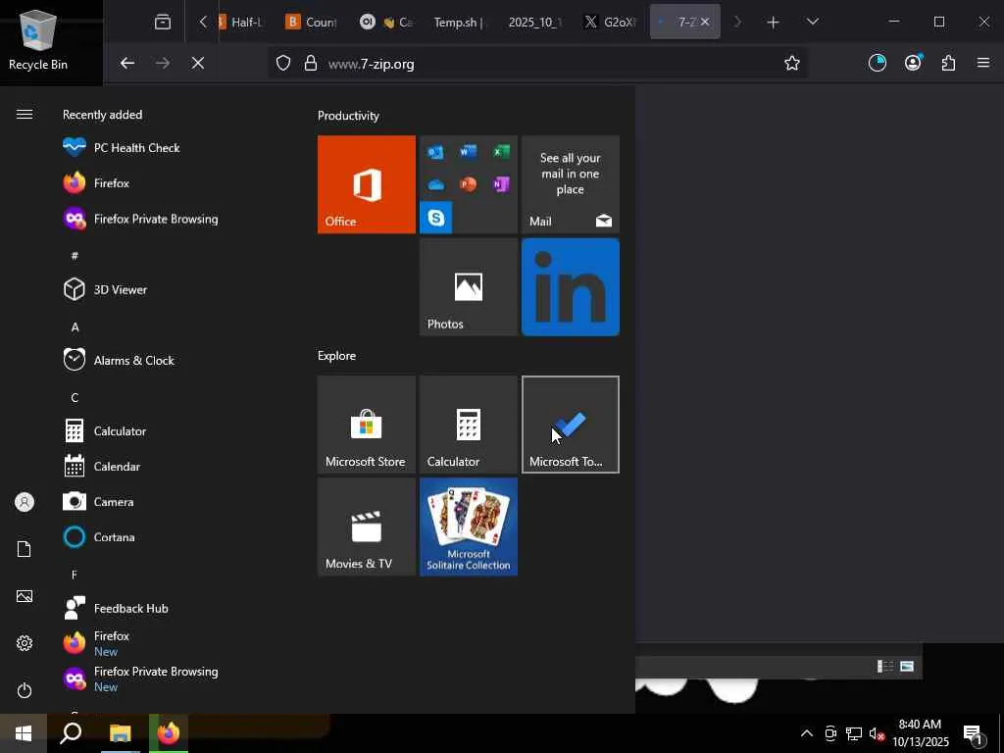1004x753 pixels.
Task: Open the Firefox shield tracking protection icon
Action: pos(283,63)
